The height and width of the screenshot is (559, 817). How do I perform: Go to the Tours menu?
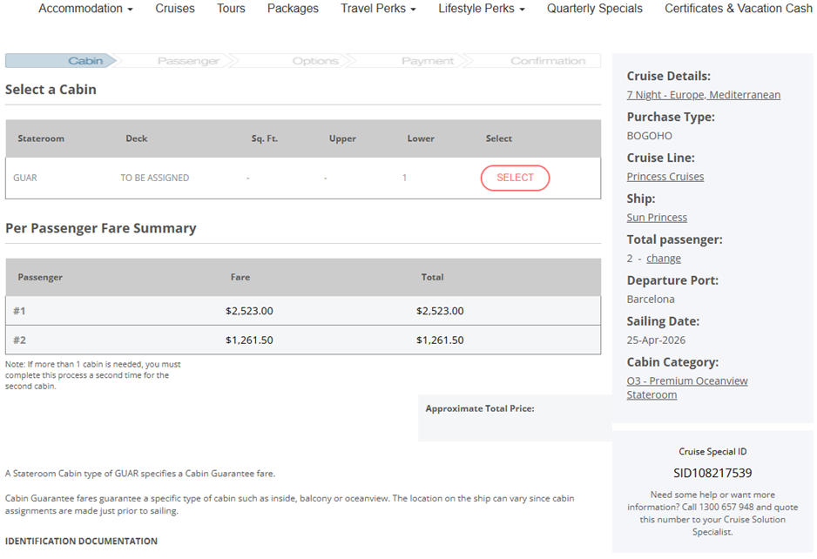[x=231, y=9]
